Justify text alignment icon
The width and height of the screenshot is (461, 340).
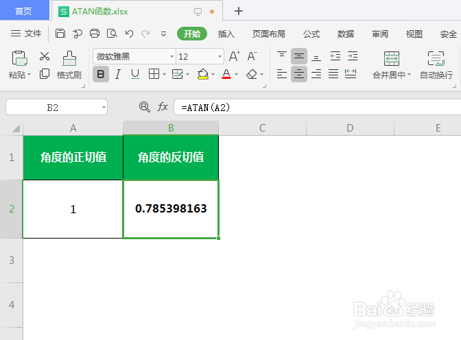(x=333, y=74)
